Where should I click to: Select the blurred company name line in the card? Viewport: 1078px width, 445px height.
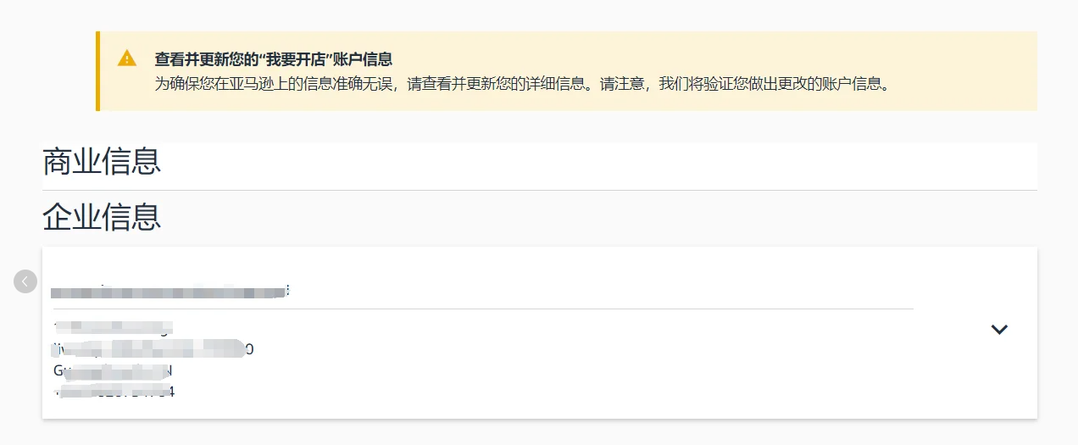tap(171, 292)
